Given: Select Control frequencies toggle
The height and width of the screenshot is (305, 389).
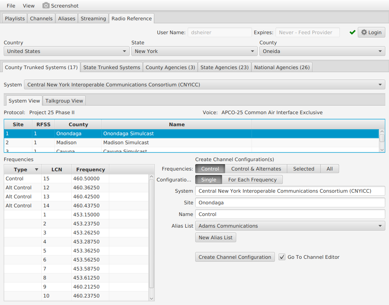Looking at the screenshot, I should [210, 169].
